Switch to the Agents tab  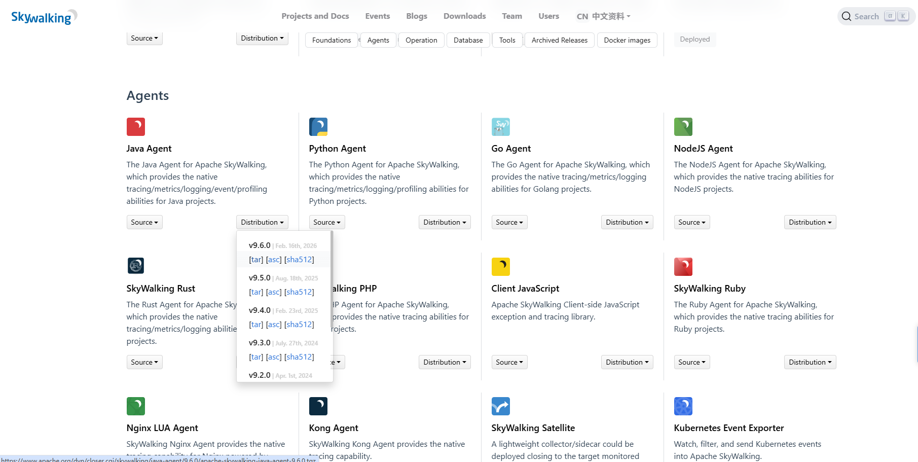tap(378, 40)
